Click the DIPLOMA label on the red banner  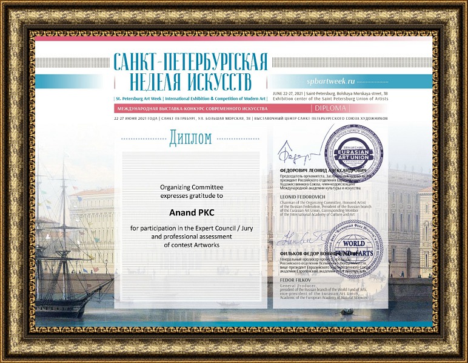(331, 108)
